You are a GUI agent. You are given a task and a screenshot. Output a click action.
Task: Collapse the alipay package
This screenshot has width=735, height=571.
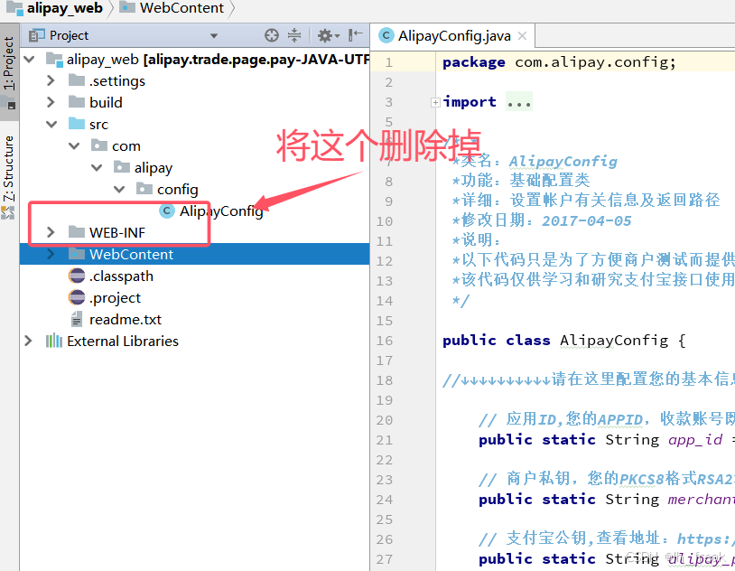tap(97, 167)
